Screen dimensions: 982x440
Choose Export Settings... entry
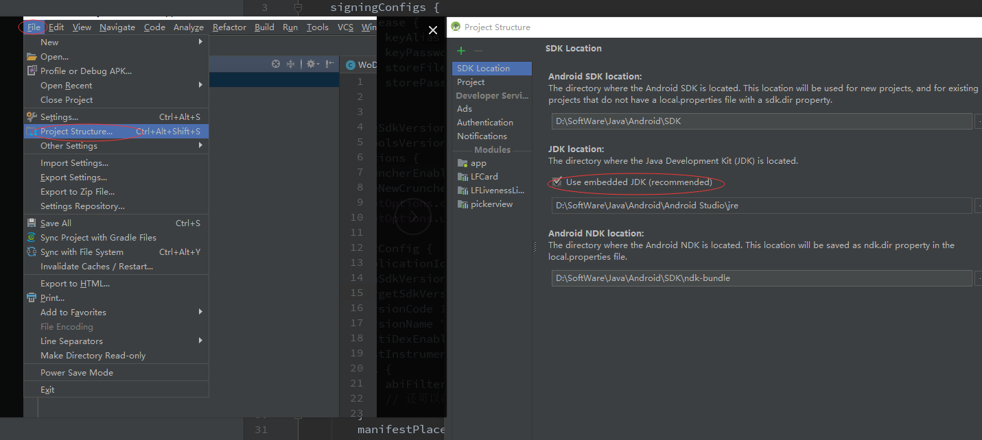[116, 177]
